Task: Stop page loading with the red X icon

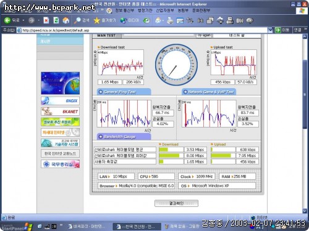Action: pos(46,20)
